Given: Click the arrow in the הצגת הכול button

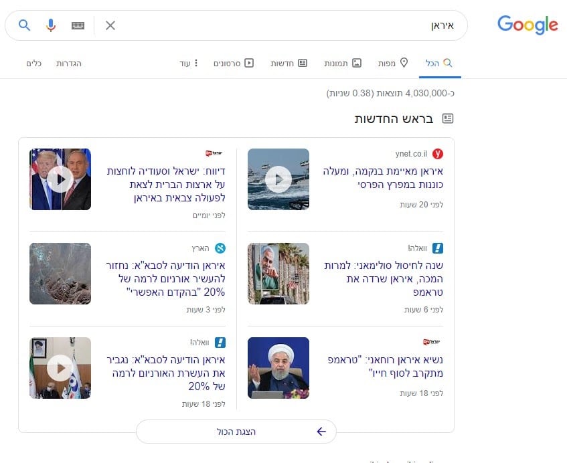Looking at the screenshot, I should pyautogui.click(x=321, y=431).
